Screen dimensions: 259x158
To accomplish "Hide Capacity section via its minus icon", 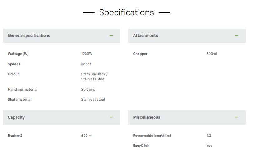I will [x=111, y=117].
